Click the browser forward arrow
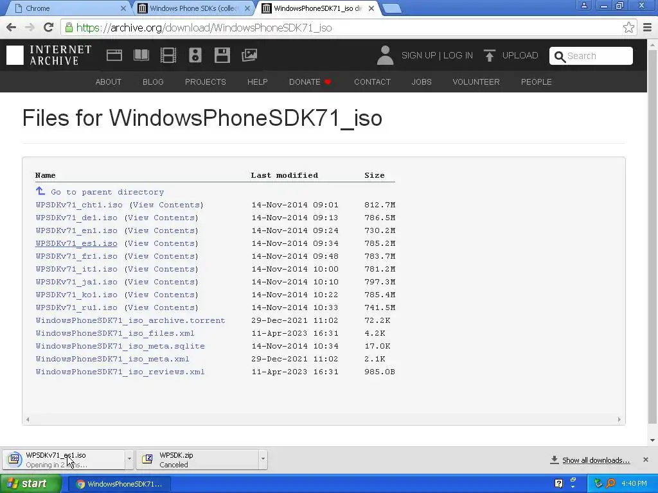 click(x=30, y=28)
